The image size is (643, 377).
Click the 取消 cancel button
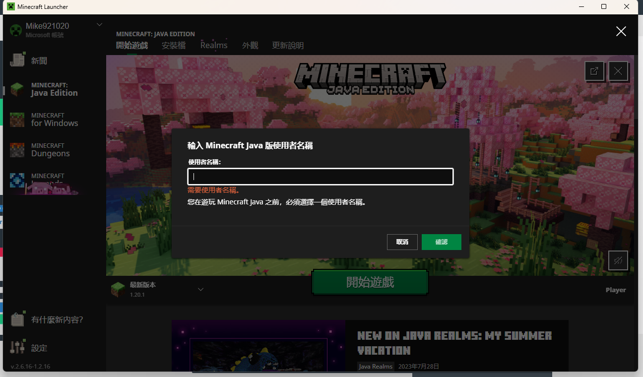(402, 242)
